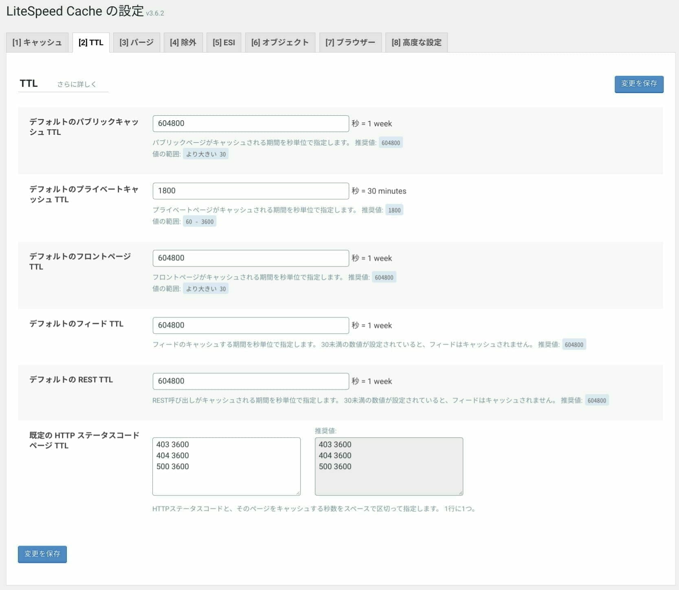This screenshot has height=590, width=679.
Task: Click the bottom 変更を保存 button
Action: (42, 554)
